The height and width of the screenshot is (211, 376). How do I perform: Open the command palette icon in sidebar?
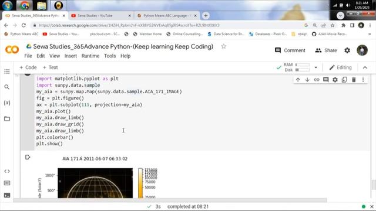coord(7,183)
